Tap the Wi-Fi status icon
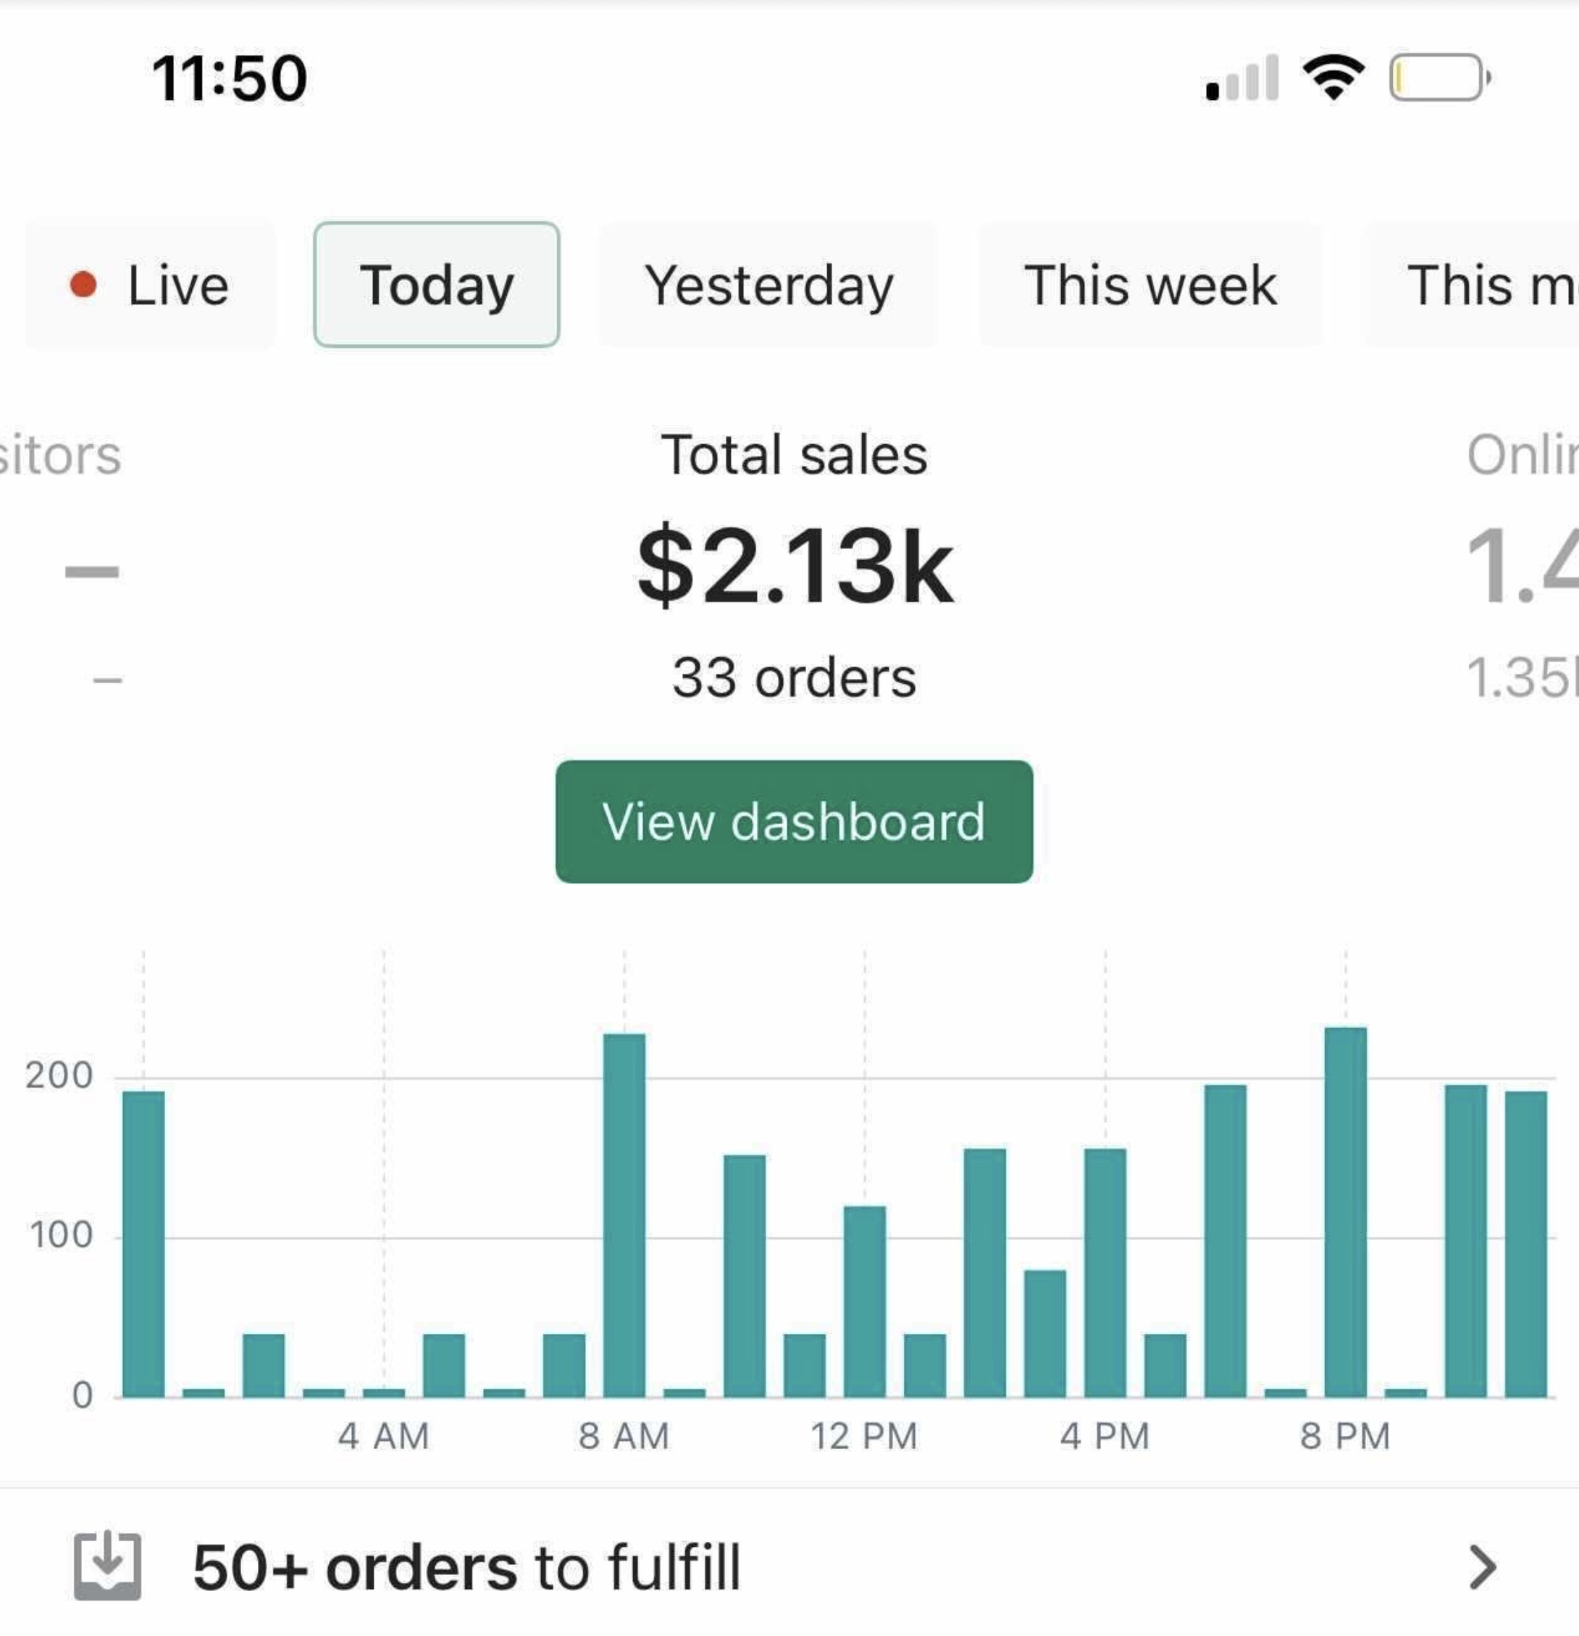The height and width of the screenshot is (1636, 1579). (1333, 77)
